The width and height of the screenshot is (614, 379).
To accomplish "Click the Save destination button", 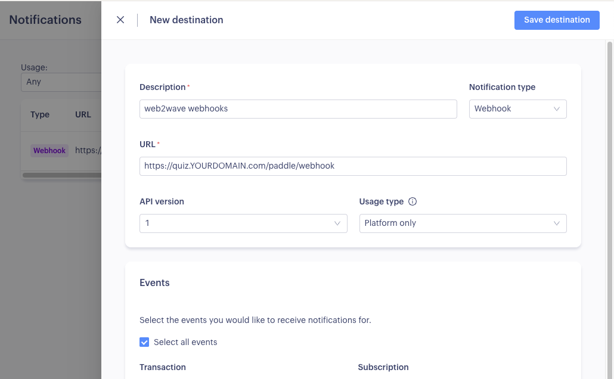I will click(557, 20).
